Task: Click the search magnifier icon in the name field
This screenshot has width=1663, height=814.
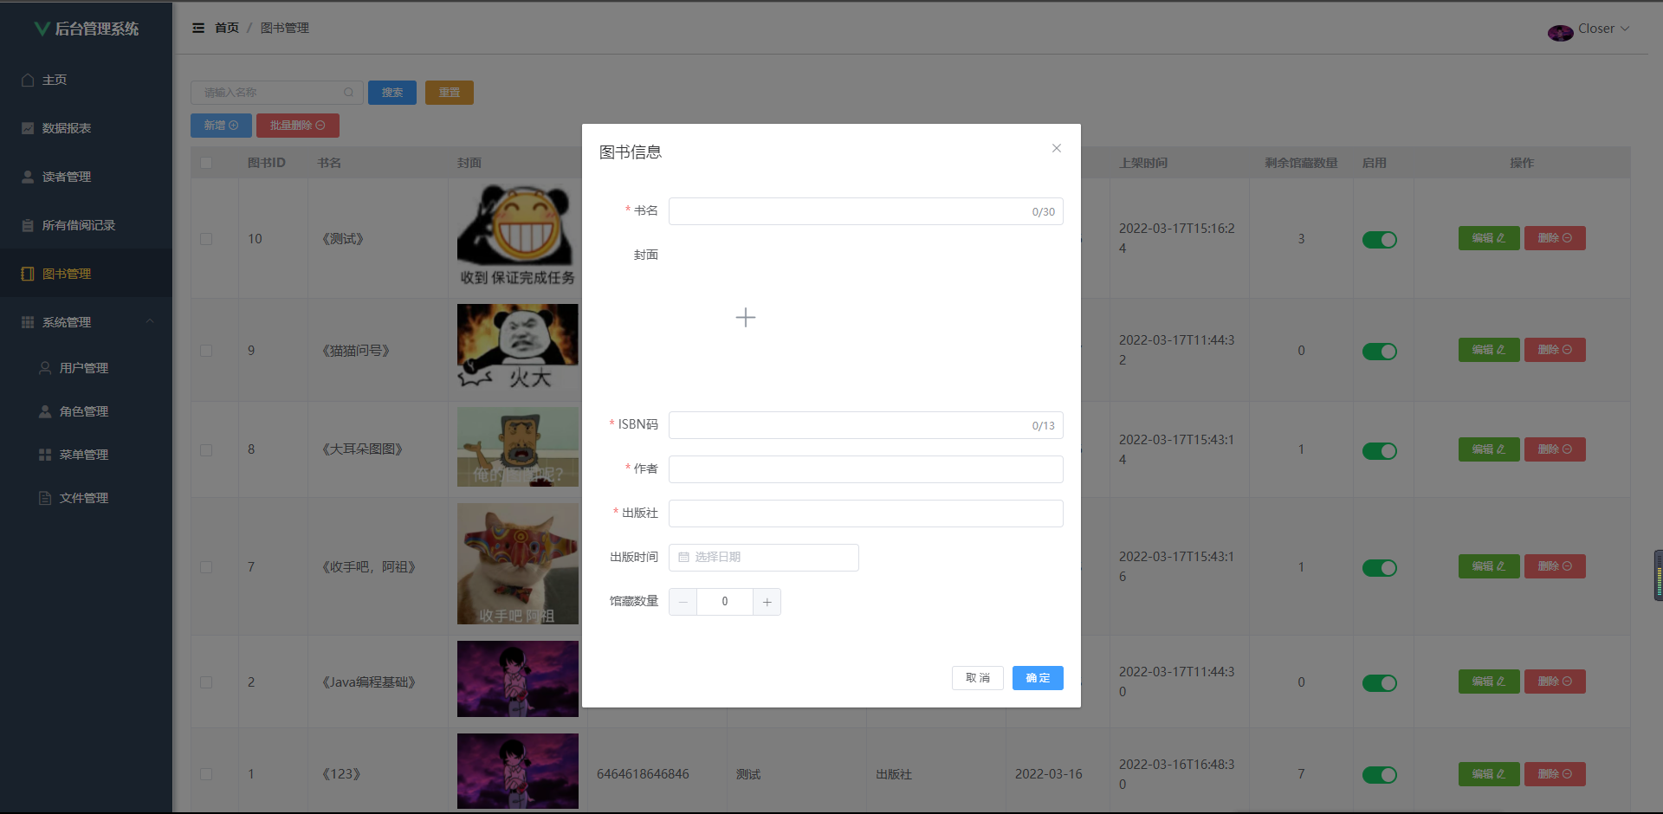Action: click(348, 93)
